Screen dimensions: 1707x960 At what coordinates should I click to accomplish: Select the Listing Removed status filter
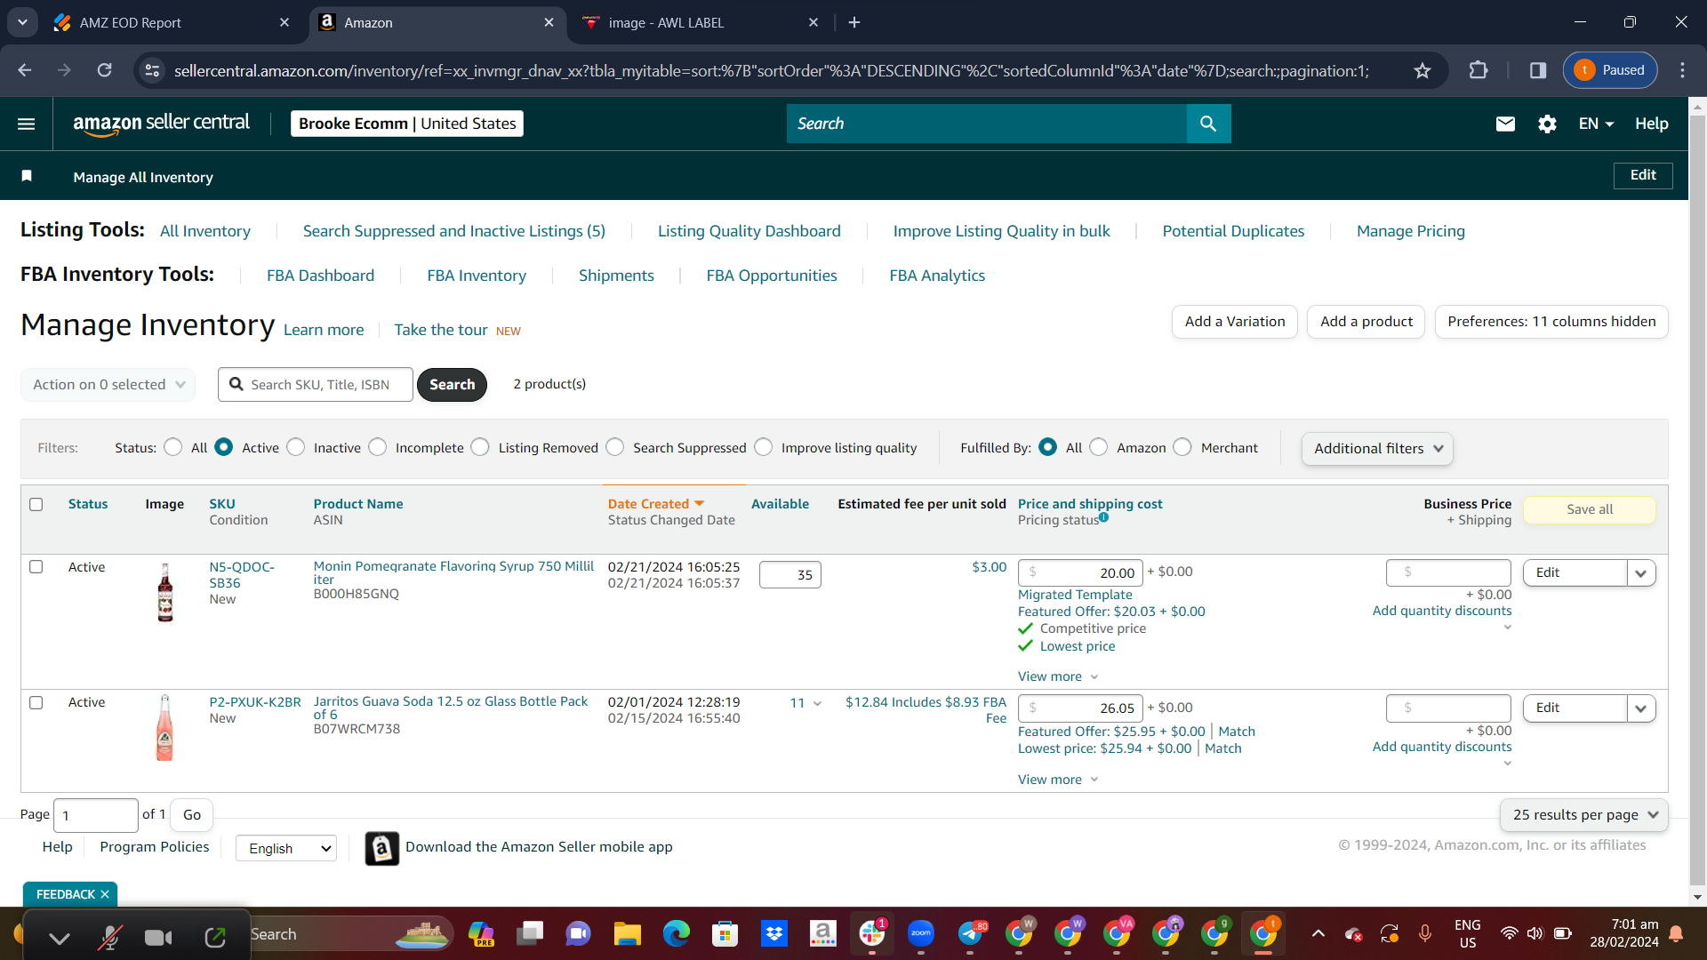point(481,447)
